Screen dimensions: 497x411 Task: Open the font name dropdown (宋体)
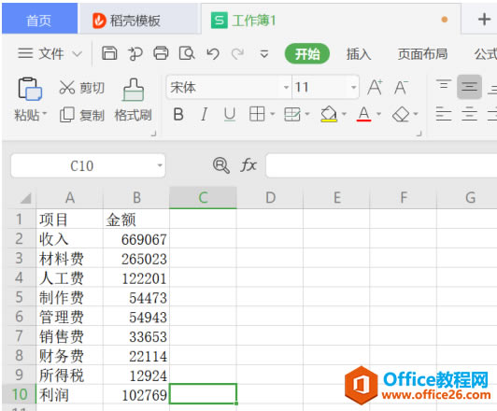click(x=286, y=87)
